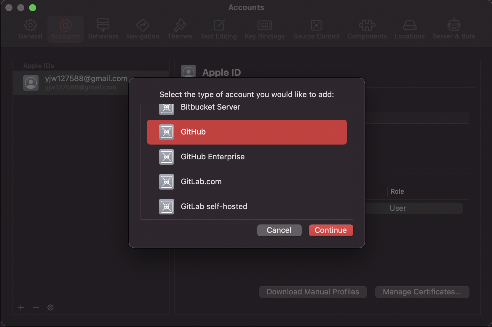Open the Themes preferences pane

tap(180, 29)
